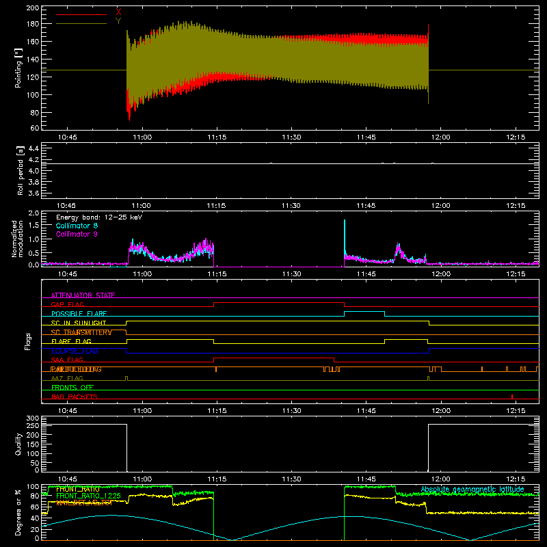Image resolution: width=547 pixels, height=547 pixels.
Task: Click the BAD_PACKETS label
Action: click(75, 397)
